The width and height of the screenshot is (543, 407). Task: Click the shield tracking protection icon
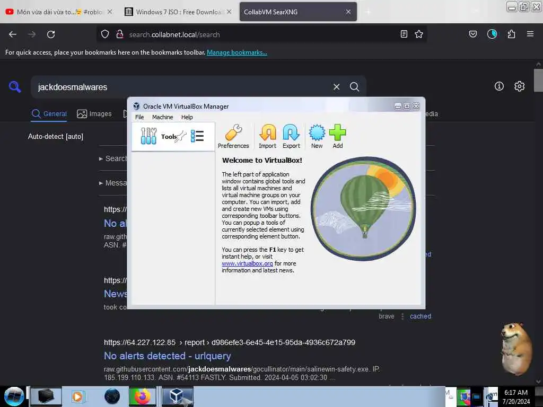coord(105,34)
